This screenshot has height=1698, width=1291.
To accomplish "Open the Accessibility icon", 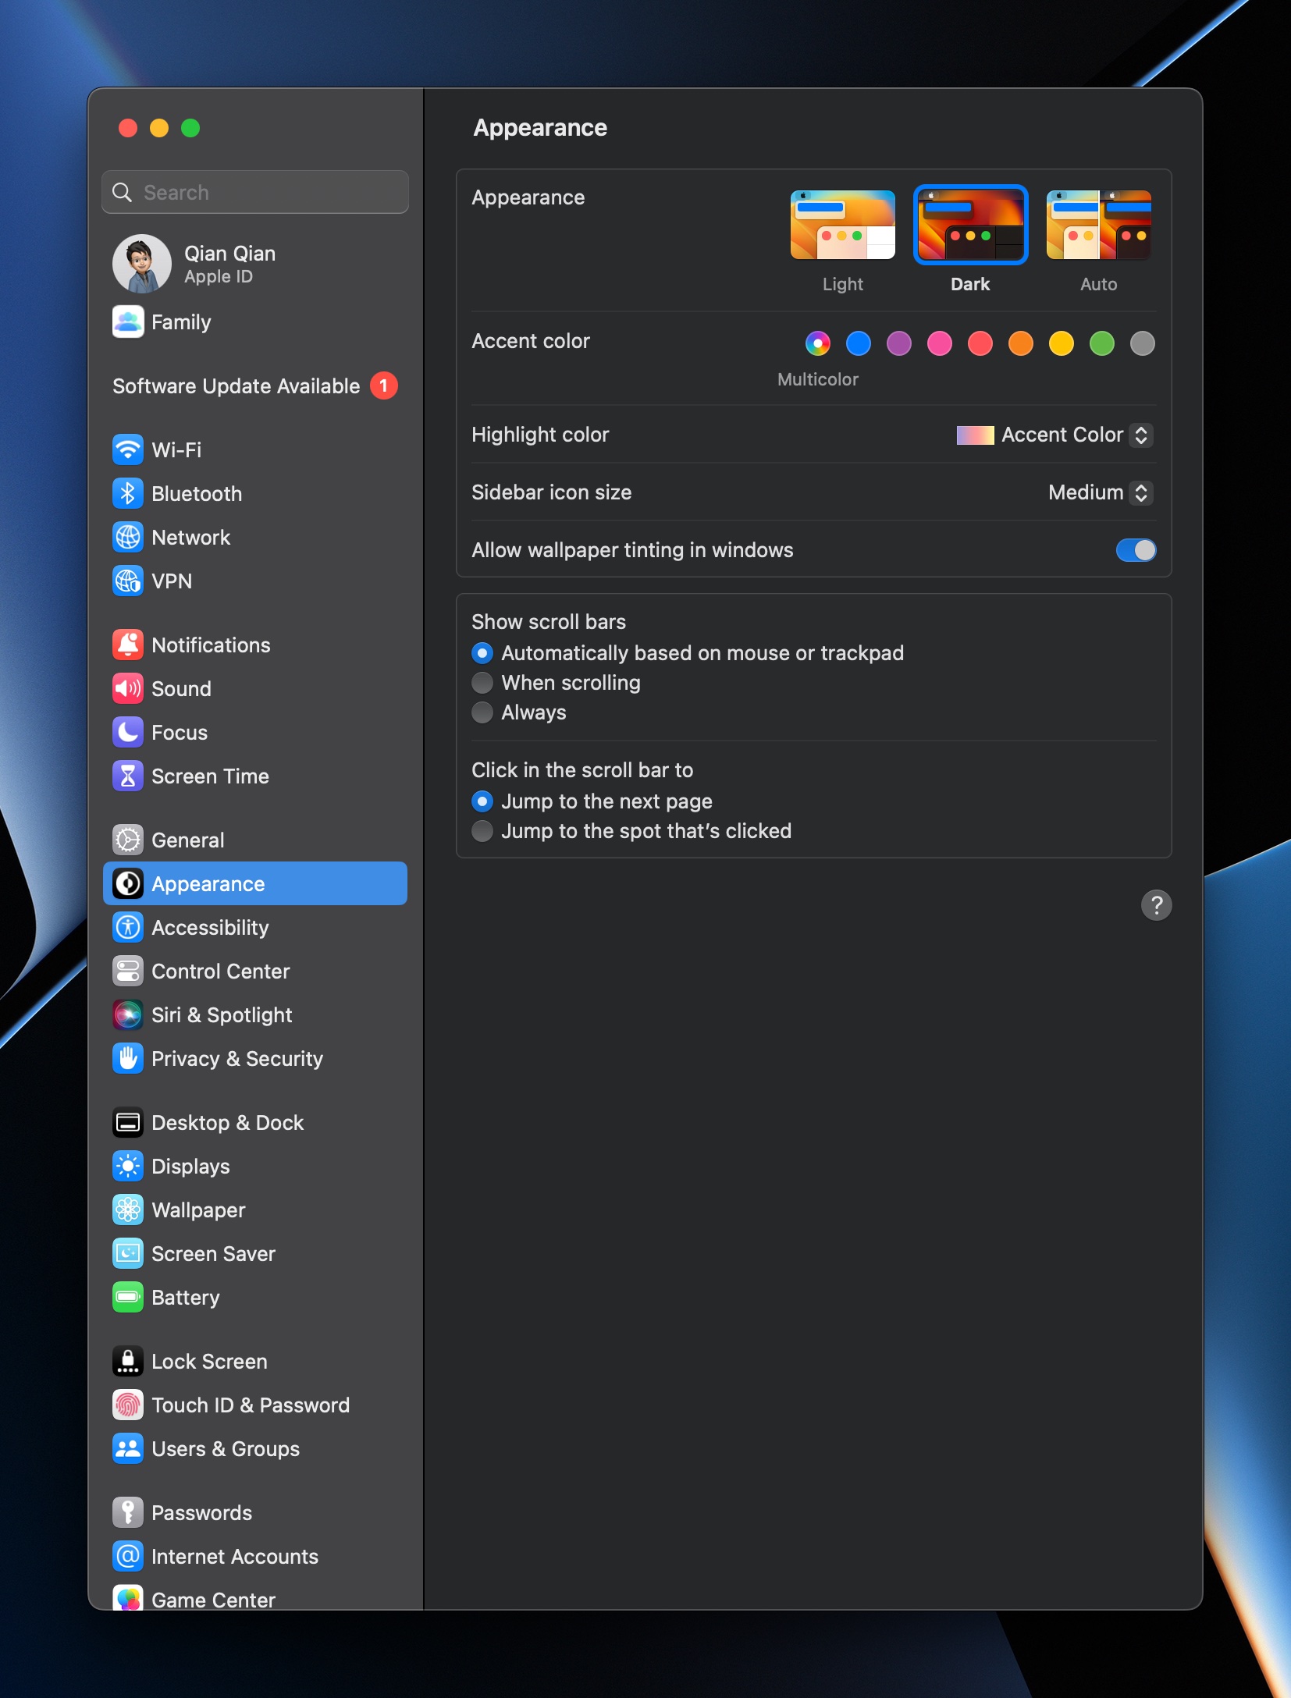I will [x=127, y=927].
